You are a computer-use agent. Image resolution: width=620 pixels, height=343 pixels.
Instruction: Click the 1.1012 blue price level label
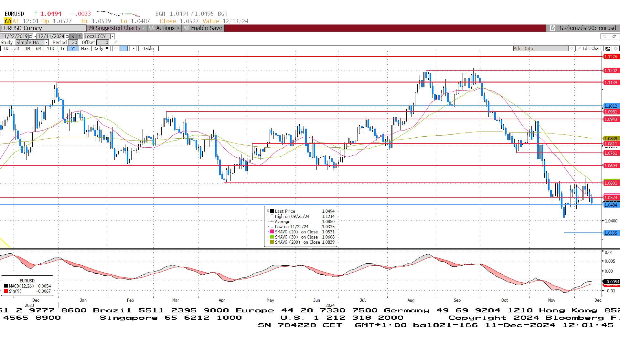click(x=611, y=106)
